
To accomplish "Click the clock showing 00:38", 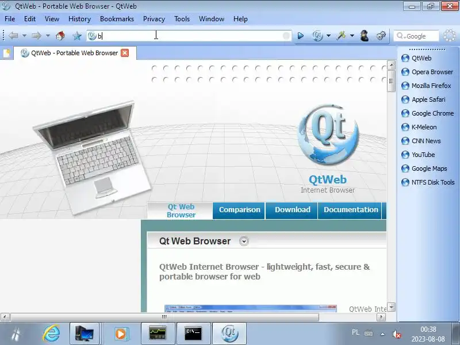I will coord(428,329).
